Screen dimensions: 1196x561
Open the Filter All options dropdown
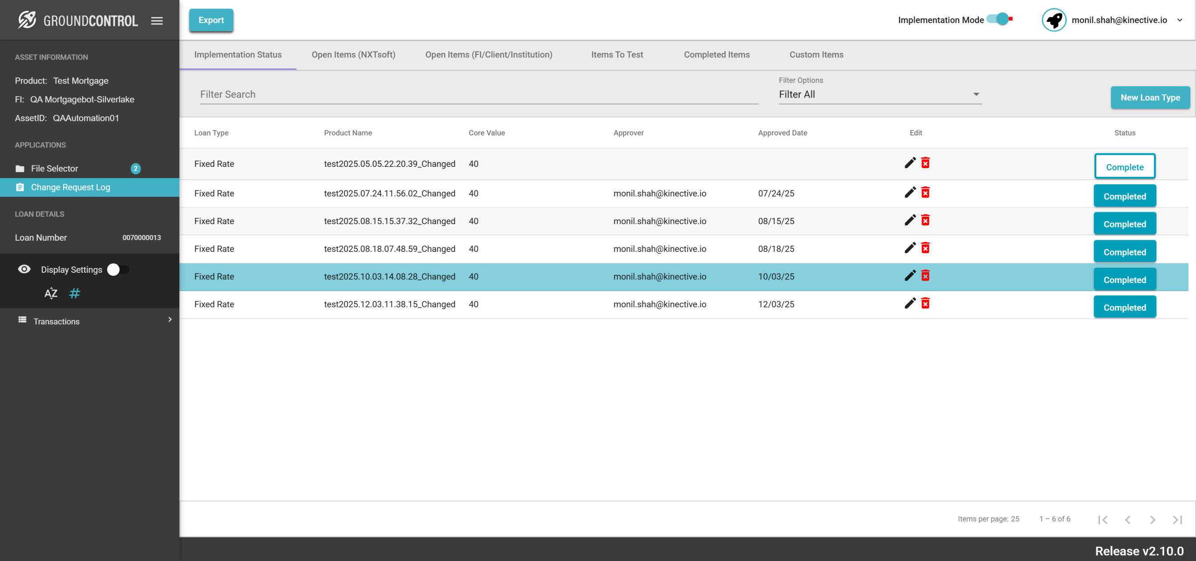[x=879, y=94]
